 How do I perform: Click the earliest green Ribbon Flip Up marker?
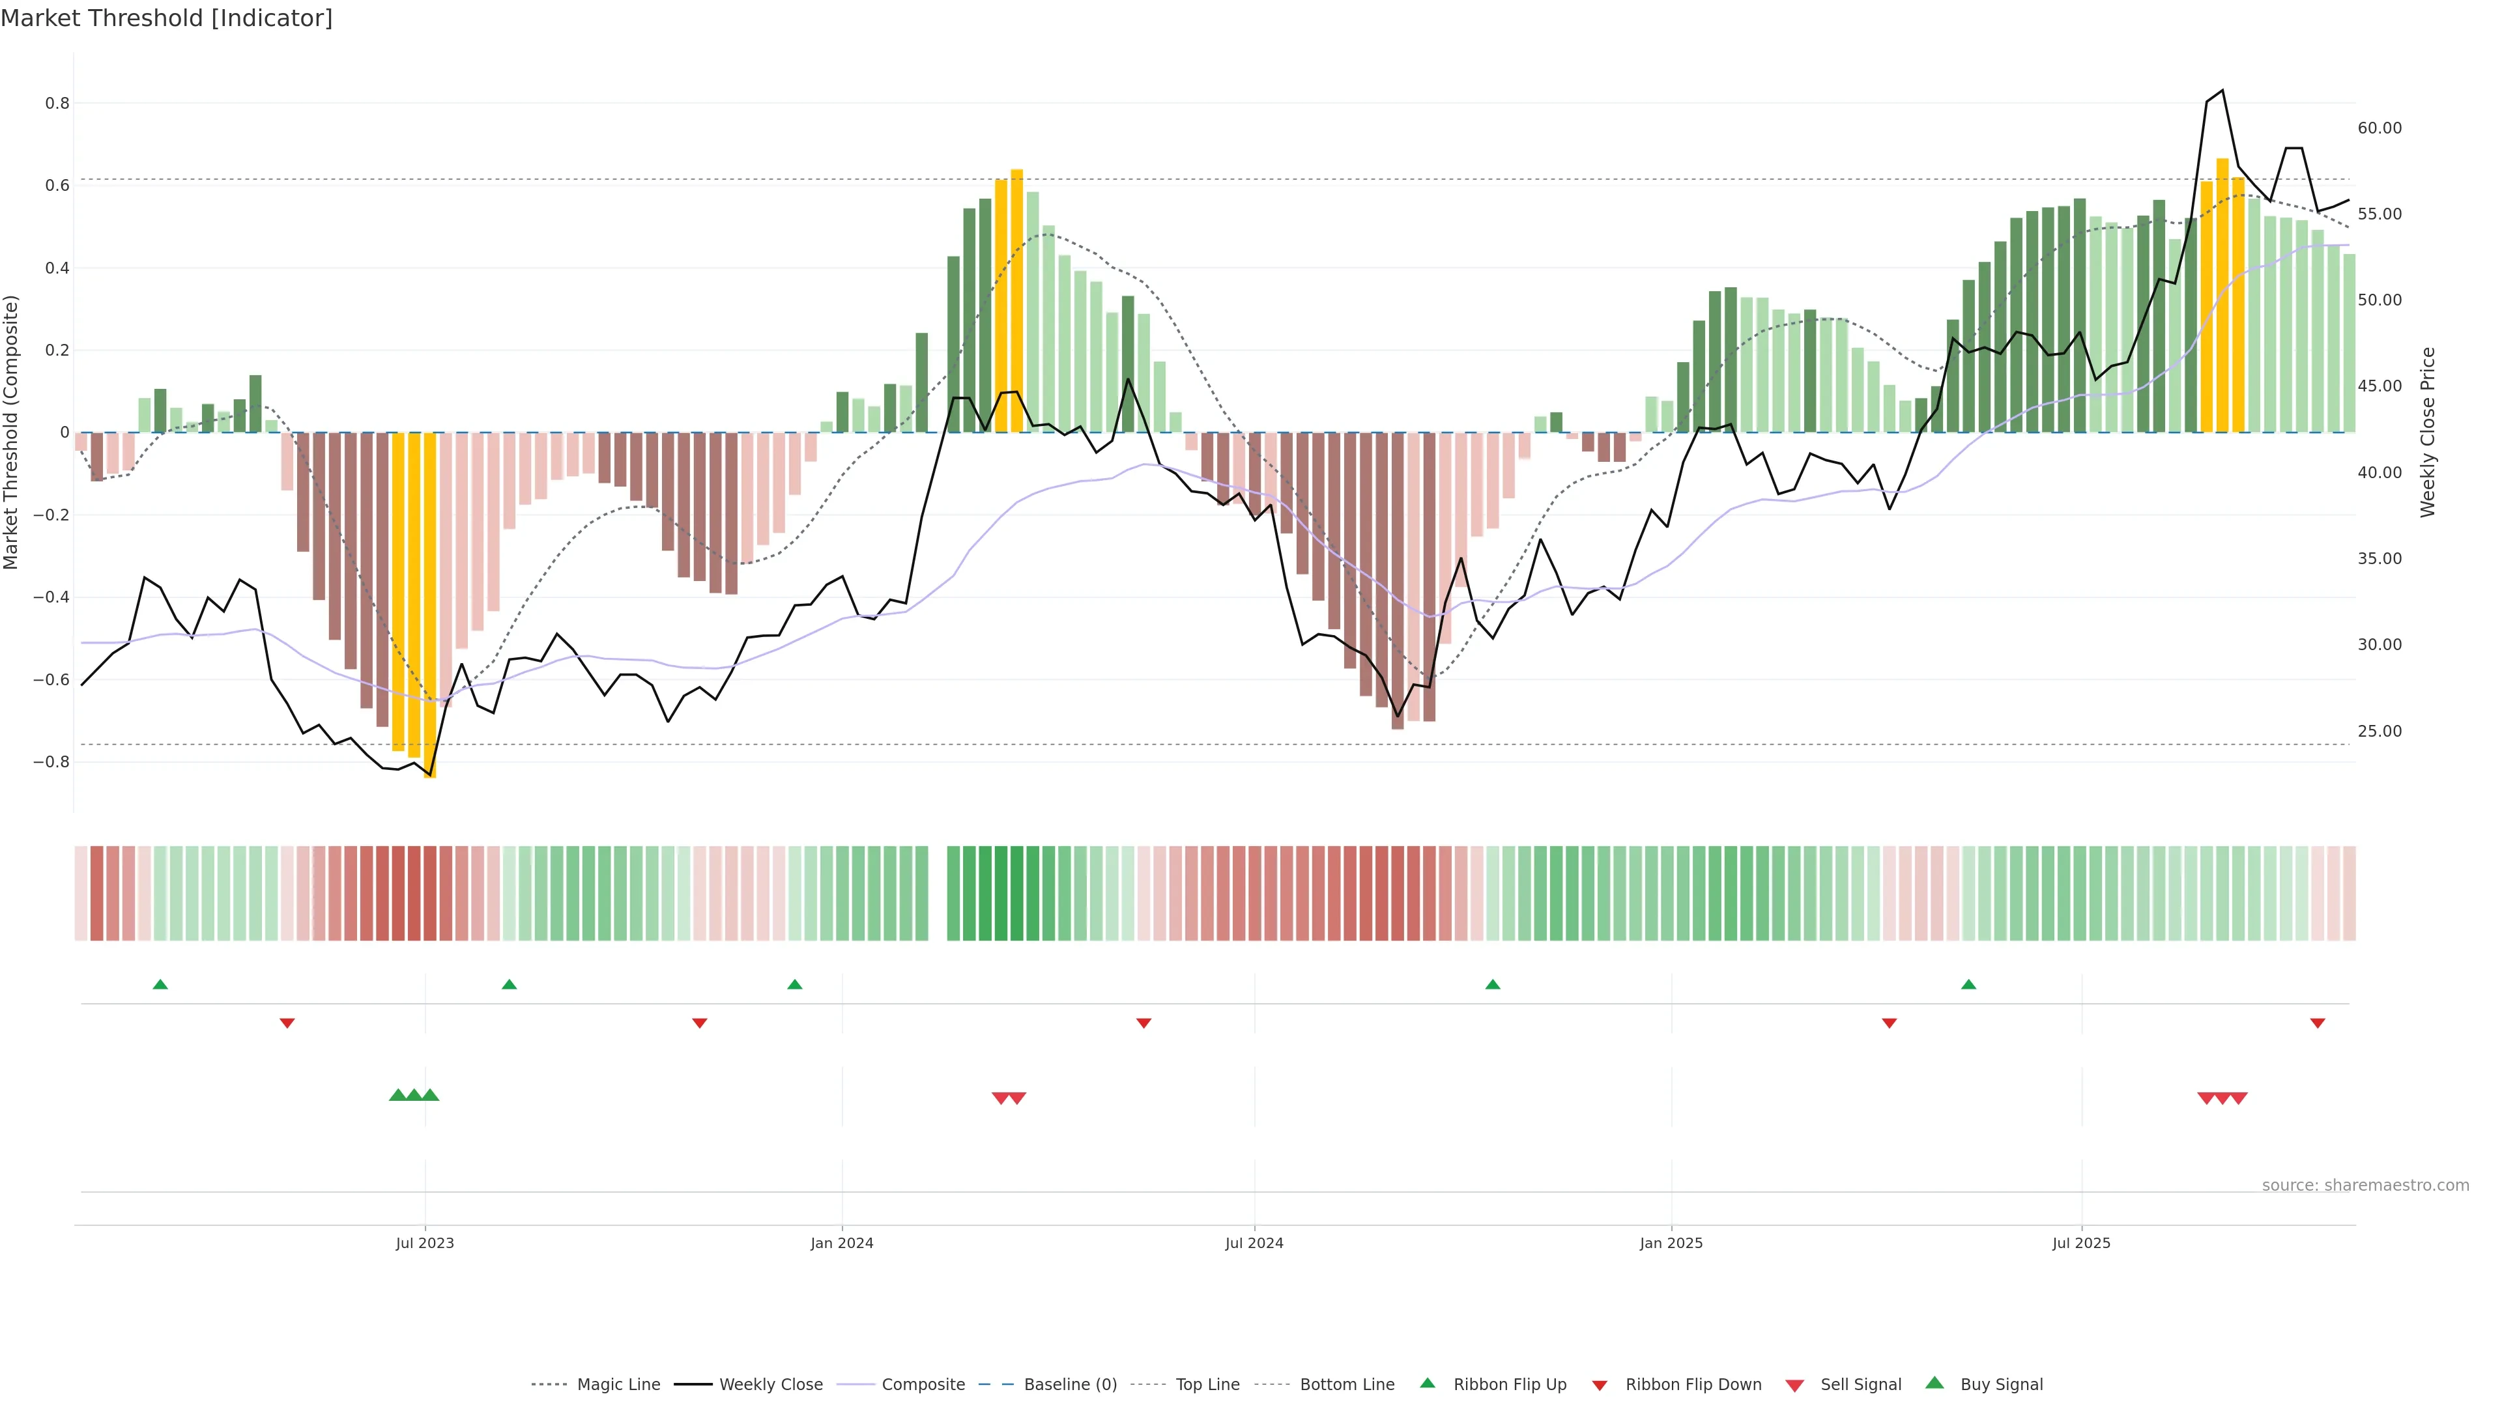tap(160, 985)
